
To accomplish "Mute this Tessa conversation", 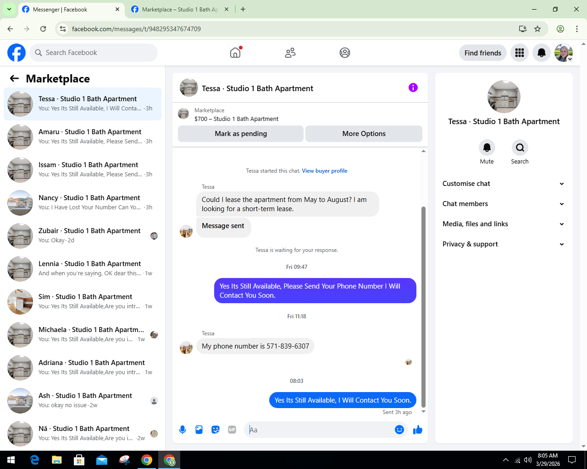I will coord(487,147).
